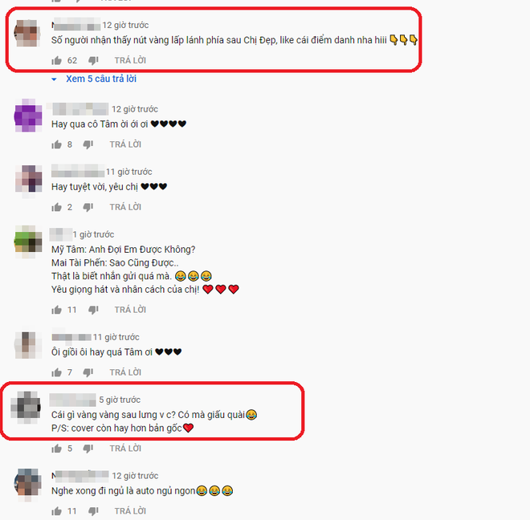This screenshot has width=530, height=520.
Task: Click the '1 giờ trước' comment timestamp
Action: click(94, 234)
